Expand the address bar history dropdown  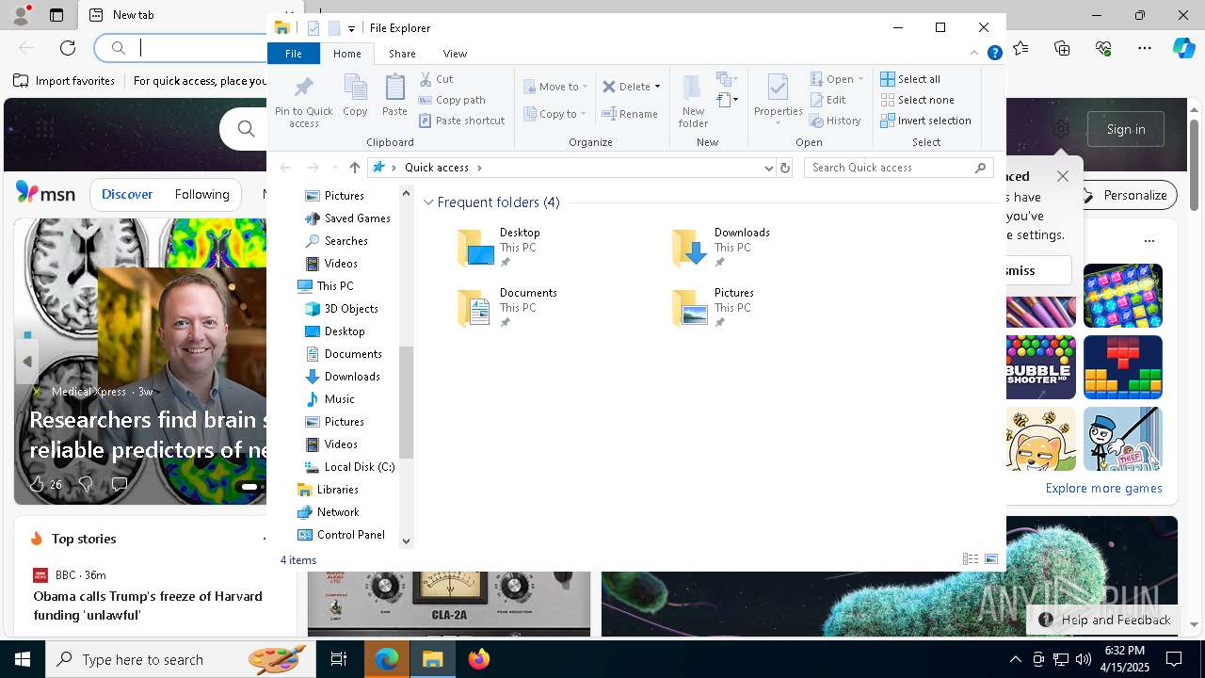tap(768, 168)
